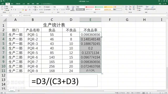Toggle Bold formatting
This screenshot has height=94, width=168.
coord(12,10)
